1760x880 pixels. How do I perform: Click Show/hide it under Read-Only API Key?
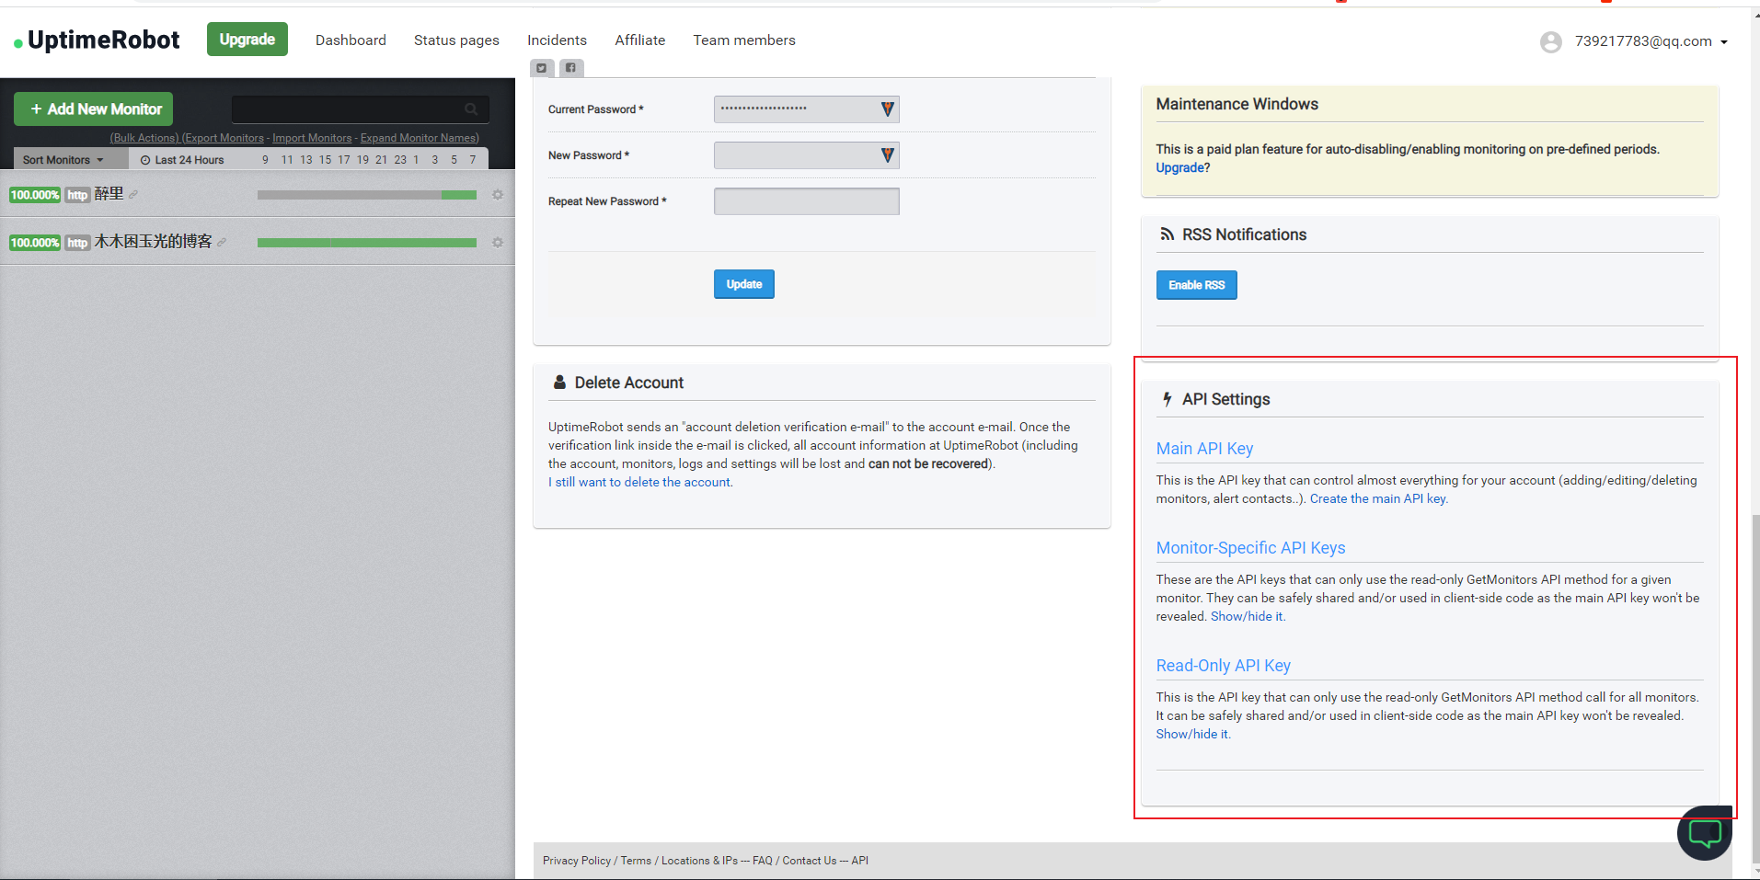[x=1193, y=734]
